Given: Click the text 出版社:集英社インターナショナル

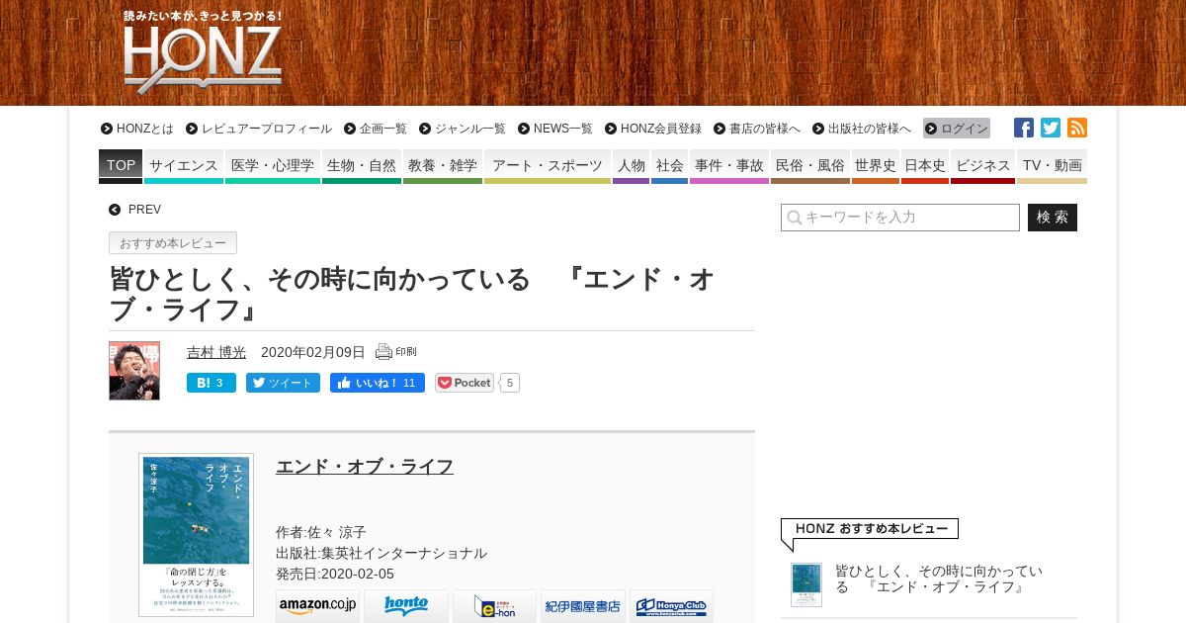Looking at the screenshot, I should point(381,553).
